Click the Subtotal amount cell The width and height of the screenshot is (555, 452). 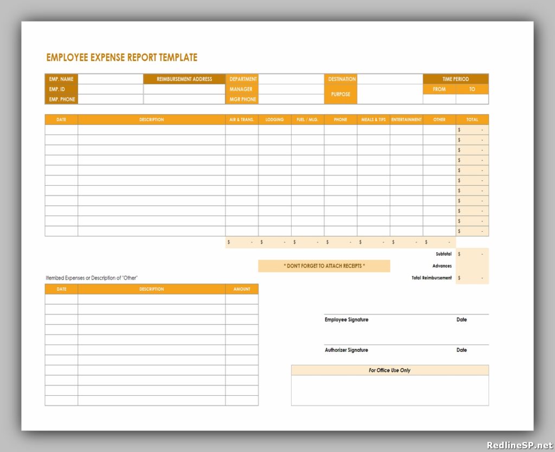coord(472,254)
